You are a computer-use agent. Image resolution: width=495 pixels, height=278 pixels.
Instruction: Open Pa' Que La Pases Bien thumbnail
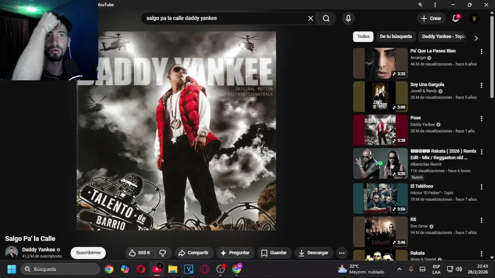point(380,63)
